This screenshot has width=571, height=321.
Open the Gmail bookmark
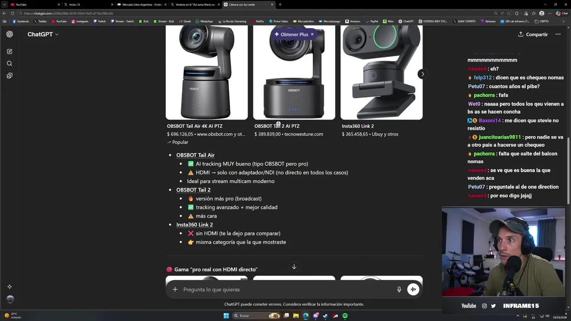tap(185, 21)
